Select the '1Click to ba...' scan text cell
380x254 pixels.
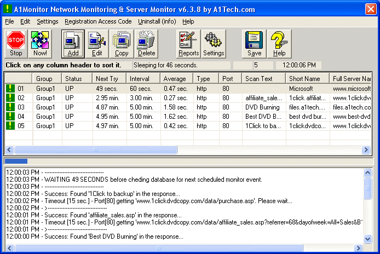pos(264,126)
